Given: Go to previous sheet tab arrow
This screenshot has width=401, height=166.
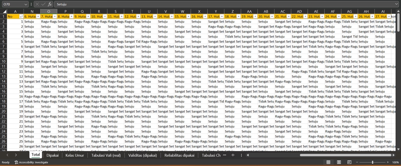Looking at the screenshot, I should 8,155.
